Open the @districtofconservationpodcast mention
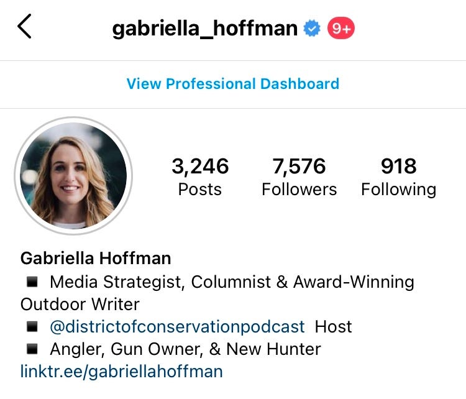 coord(177,327)
